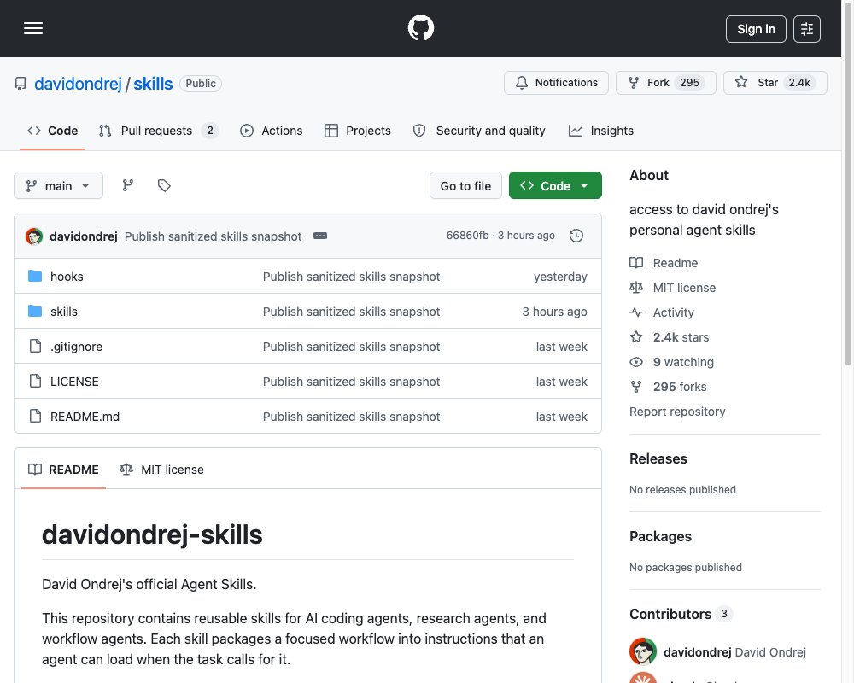Screen dimensions: 854x683
Task: Open davidondrej David Ondrej contributor link
Action: coord(734,652)
